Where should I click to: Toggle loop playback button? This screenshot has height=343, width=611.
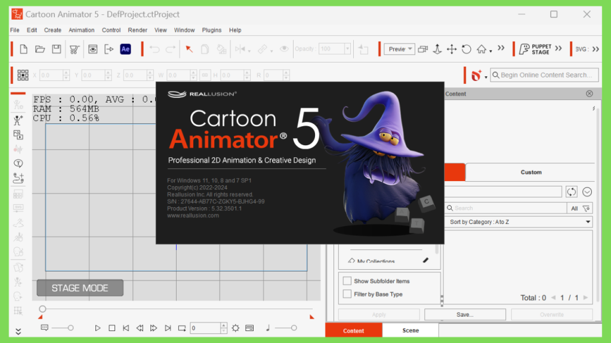[x=181, y=328]
